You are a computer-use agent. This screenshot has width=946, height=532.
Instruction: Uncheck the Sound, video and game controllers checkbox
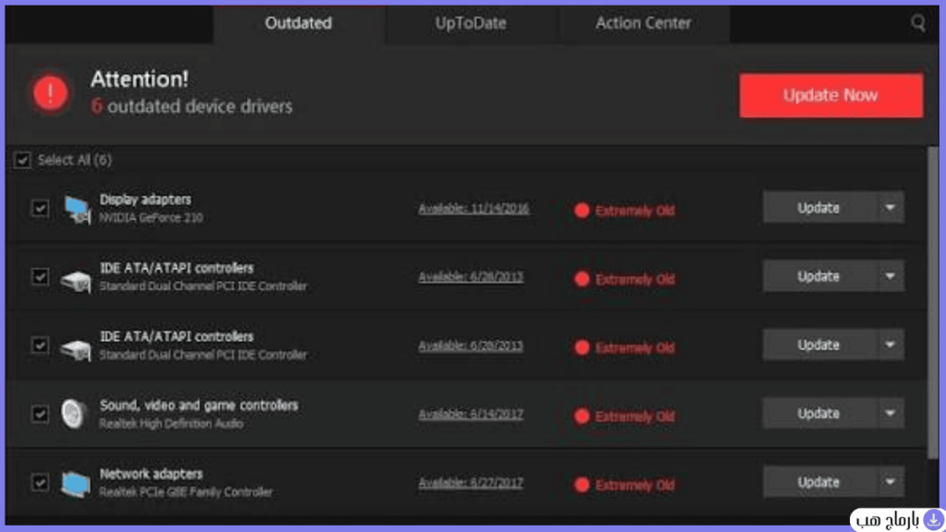click(40, 414)
